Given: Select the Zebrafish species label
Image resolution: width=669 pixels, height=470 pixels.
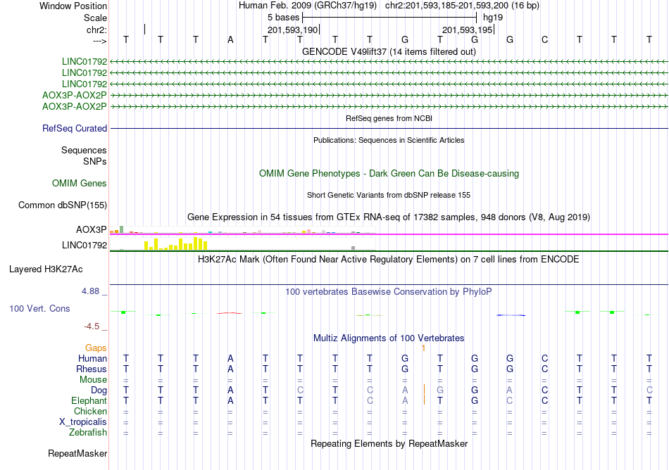Looking at the screenshot, I should click(88, 432).
